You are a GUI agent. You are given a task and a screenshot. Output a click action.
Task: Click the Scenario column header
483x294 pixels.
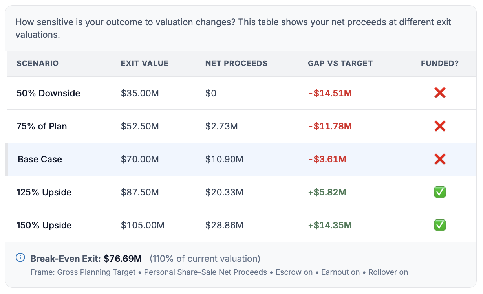(x=38, y=63)
